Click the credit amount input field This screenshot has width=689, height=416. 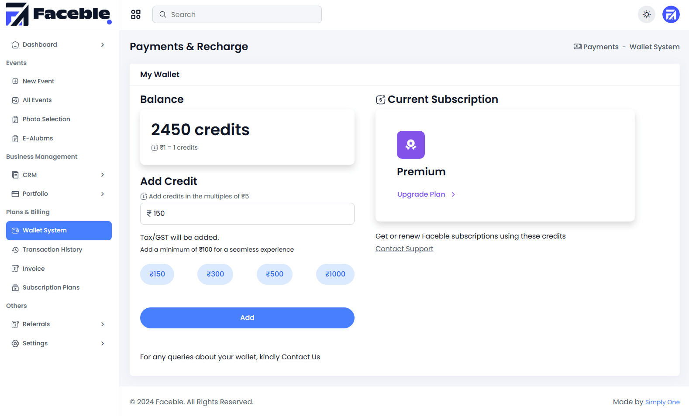pyautogui.click(x=247, y=214)
